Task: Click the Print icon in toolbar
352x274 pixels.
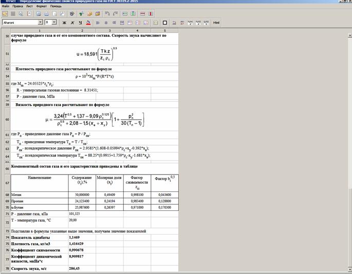Action: 46,14
